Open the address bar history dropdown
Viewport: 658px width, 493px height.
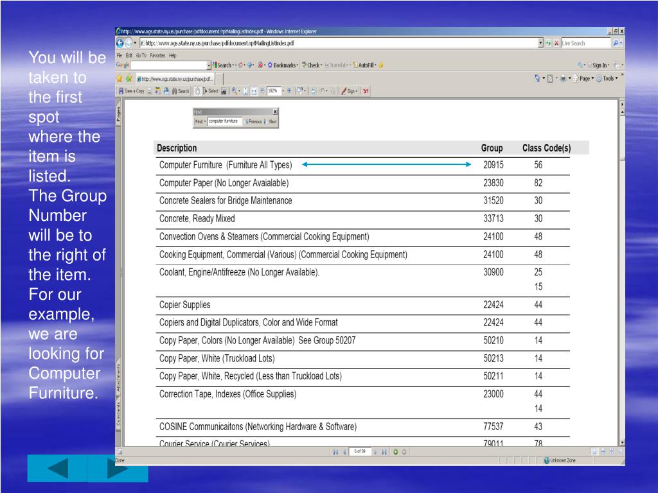tap(540, 43)
